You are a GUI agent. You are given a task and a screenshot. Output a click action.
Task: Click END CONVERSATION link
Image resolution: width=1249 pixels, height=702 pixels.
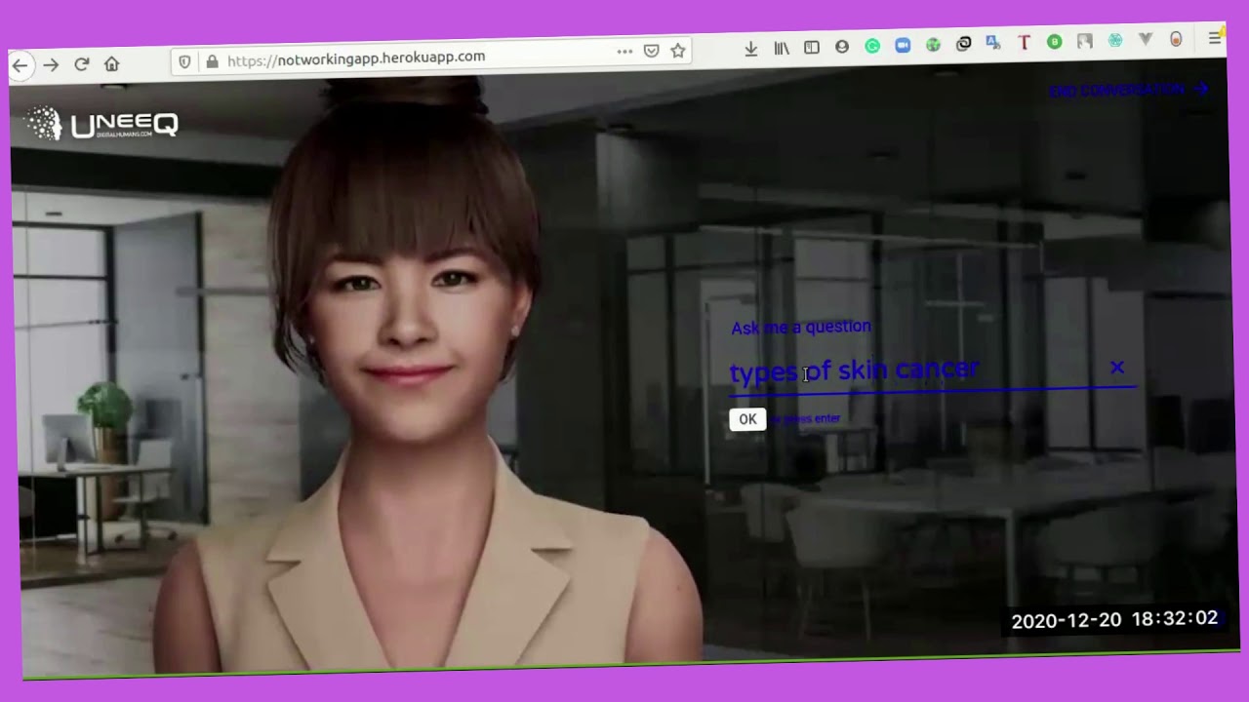1129,91
